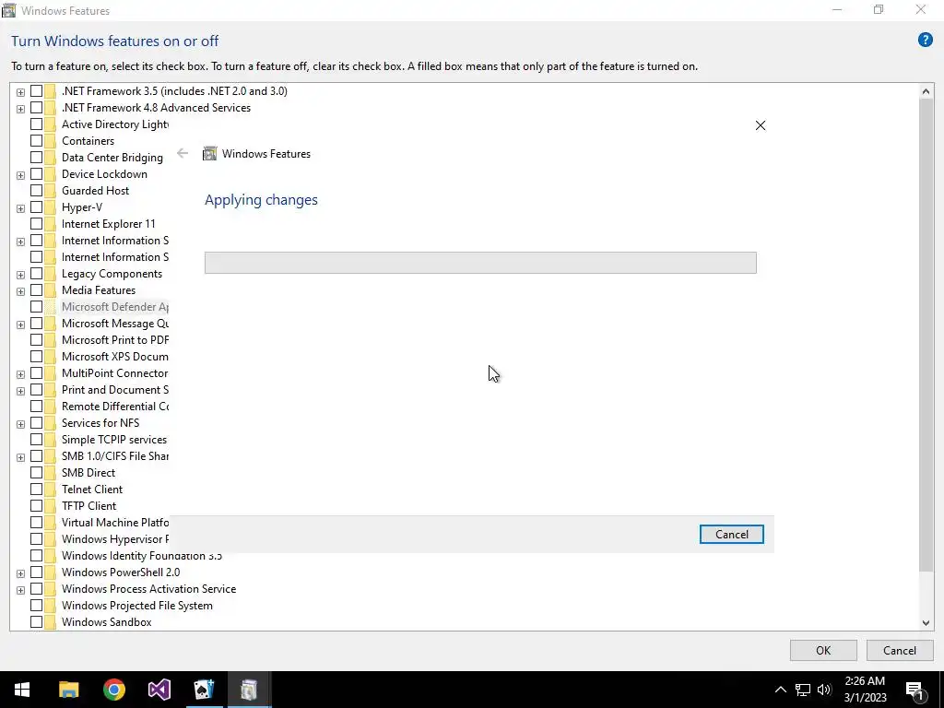Check the Containers feature box
944x708 pixels.
click(36, 141)
